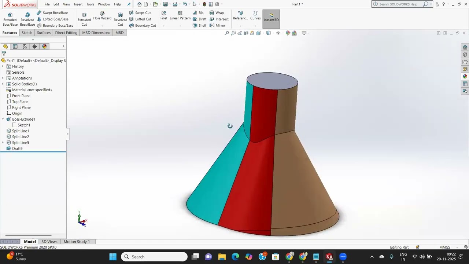Expand the manager pane tabs chevron
Viewport: 469px width, 264px height.
click(x=63, y=46)
